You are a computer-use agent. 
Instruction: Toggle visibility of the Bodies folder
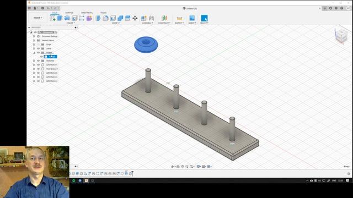click(x=39, y=53)
